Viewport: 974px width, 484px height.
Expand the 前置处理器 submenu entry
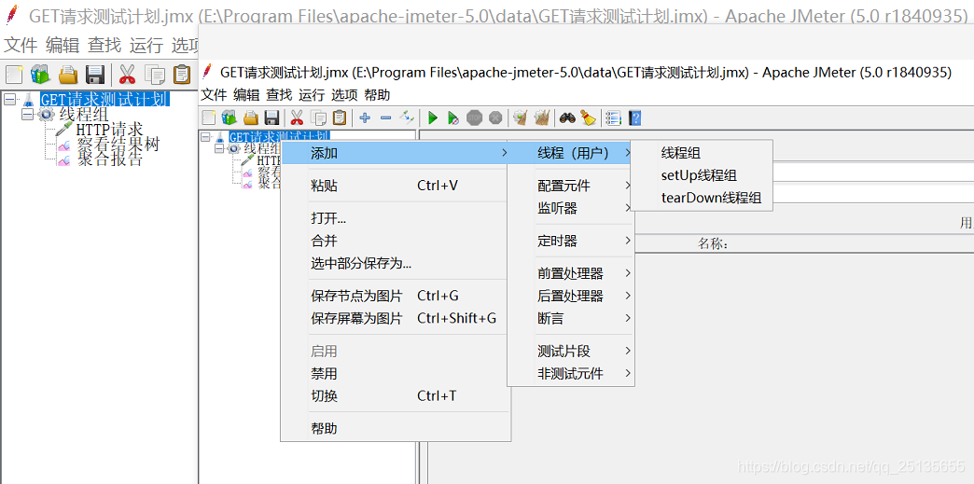point(570,273)
